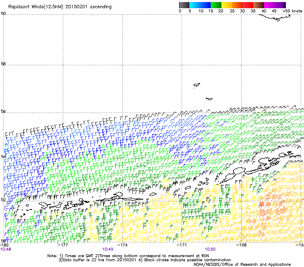Select the green 15-20 knots legend swatch
This screenshot has width=304, height=267.
(x=216, y=5)
